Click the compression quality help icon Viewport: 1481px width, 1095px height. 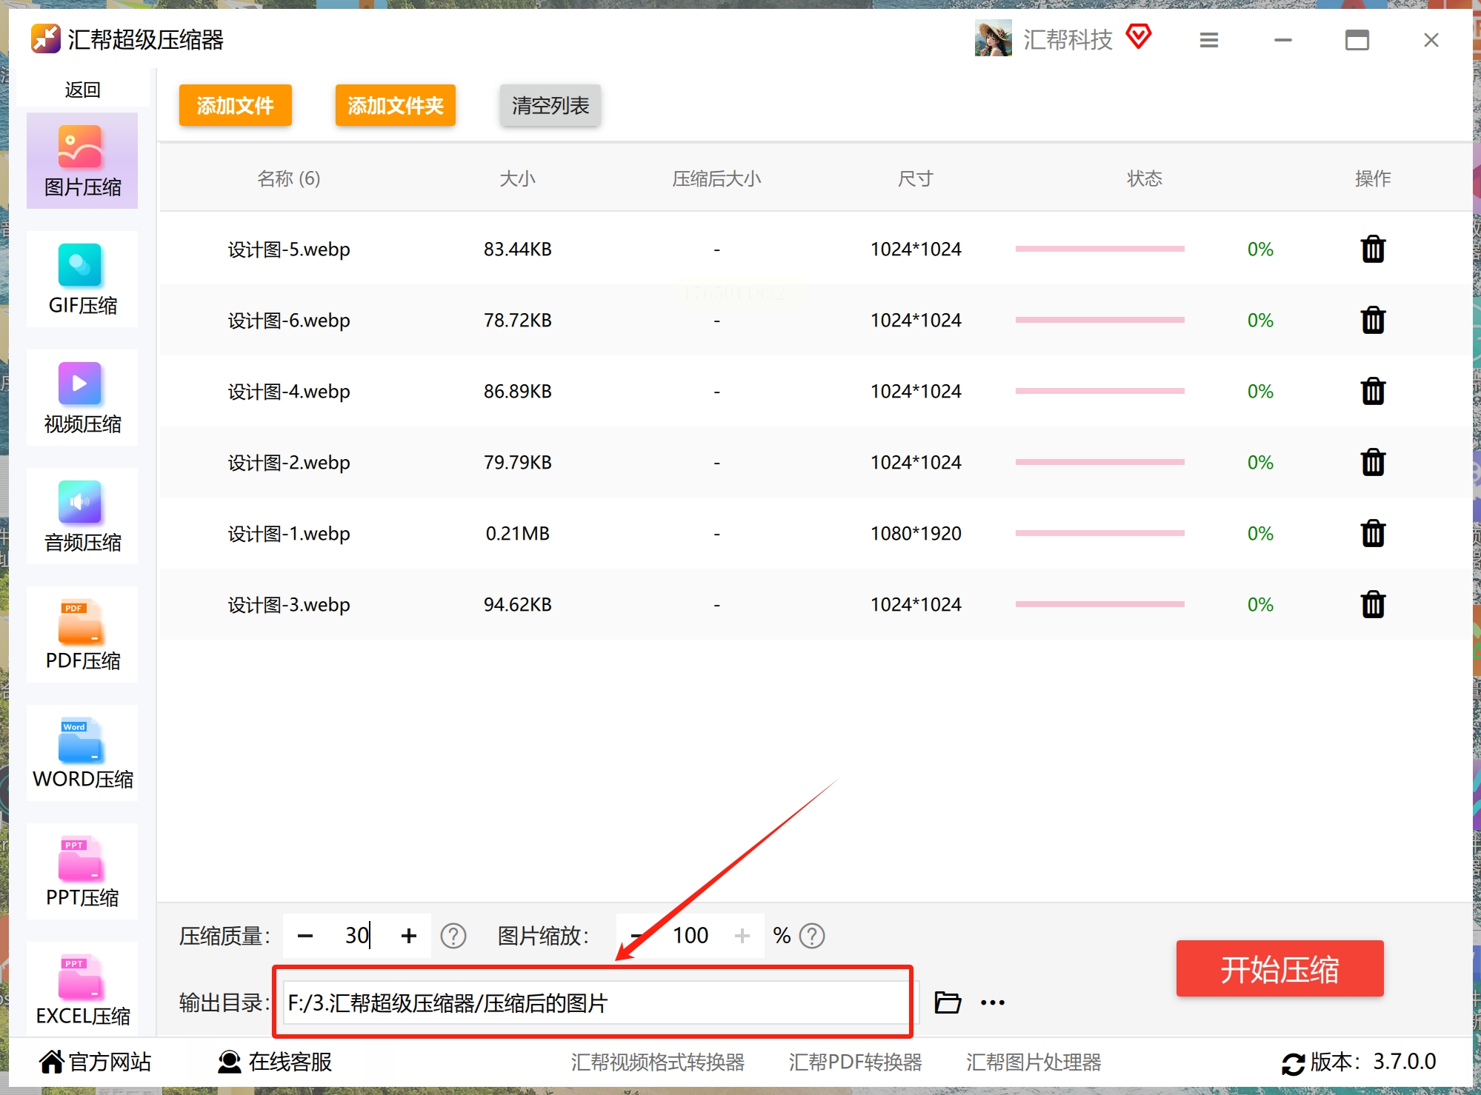(453, 936)
